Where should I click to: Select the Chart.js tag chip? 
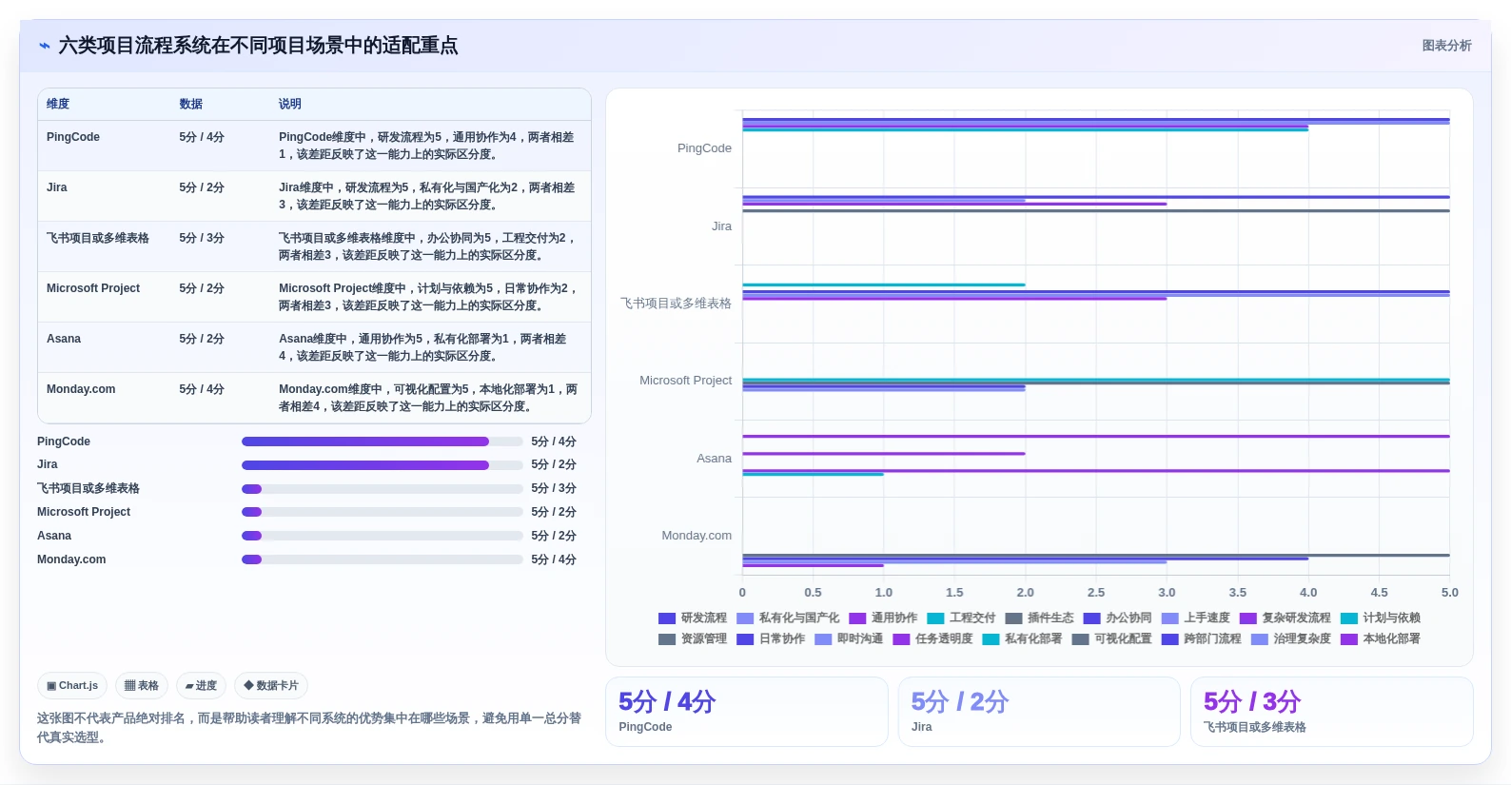click(x=72, y=685)
